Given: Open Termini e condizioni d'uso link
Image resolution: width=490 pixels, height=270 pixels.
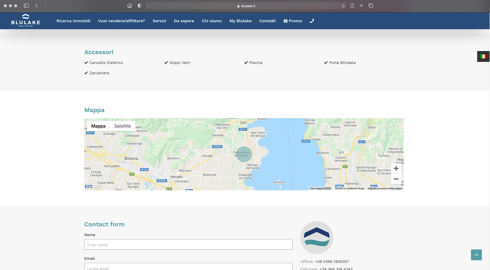Looking at the screenshot, I should click(349, 188).
